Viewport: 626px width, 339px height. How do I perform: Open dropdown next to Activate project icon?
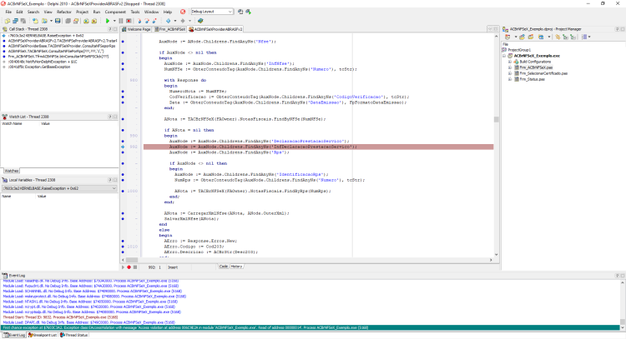pyautogui.click(x=516, y=37)
